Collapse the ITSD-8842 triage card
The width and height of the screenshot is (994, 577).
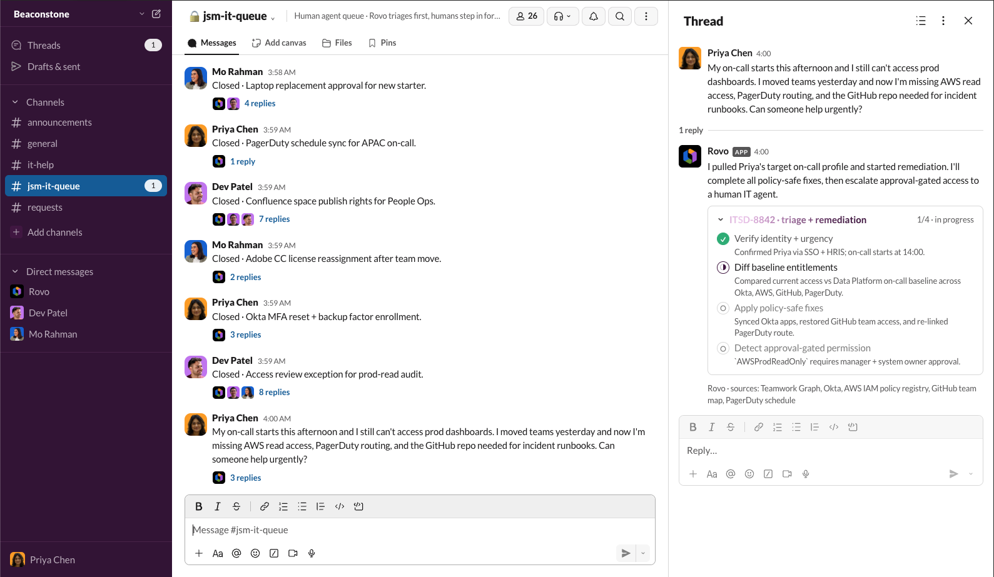pos(721,219)
